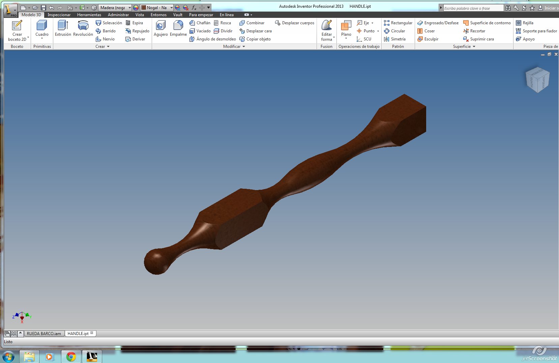
Task: Open Windows Explorer from the taskbar
Action: 29,357
